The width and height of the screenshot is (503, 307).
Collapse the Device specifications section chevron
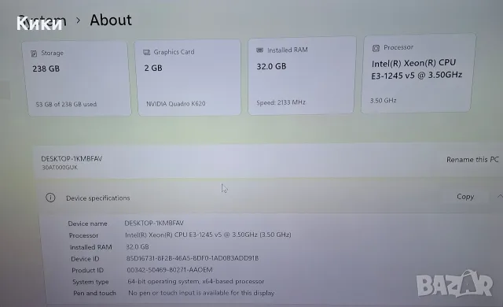[x=500, y=195]
